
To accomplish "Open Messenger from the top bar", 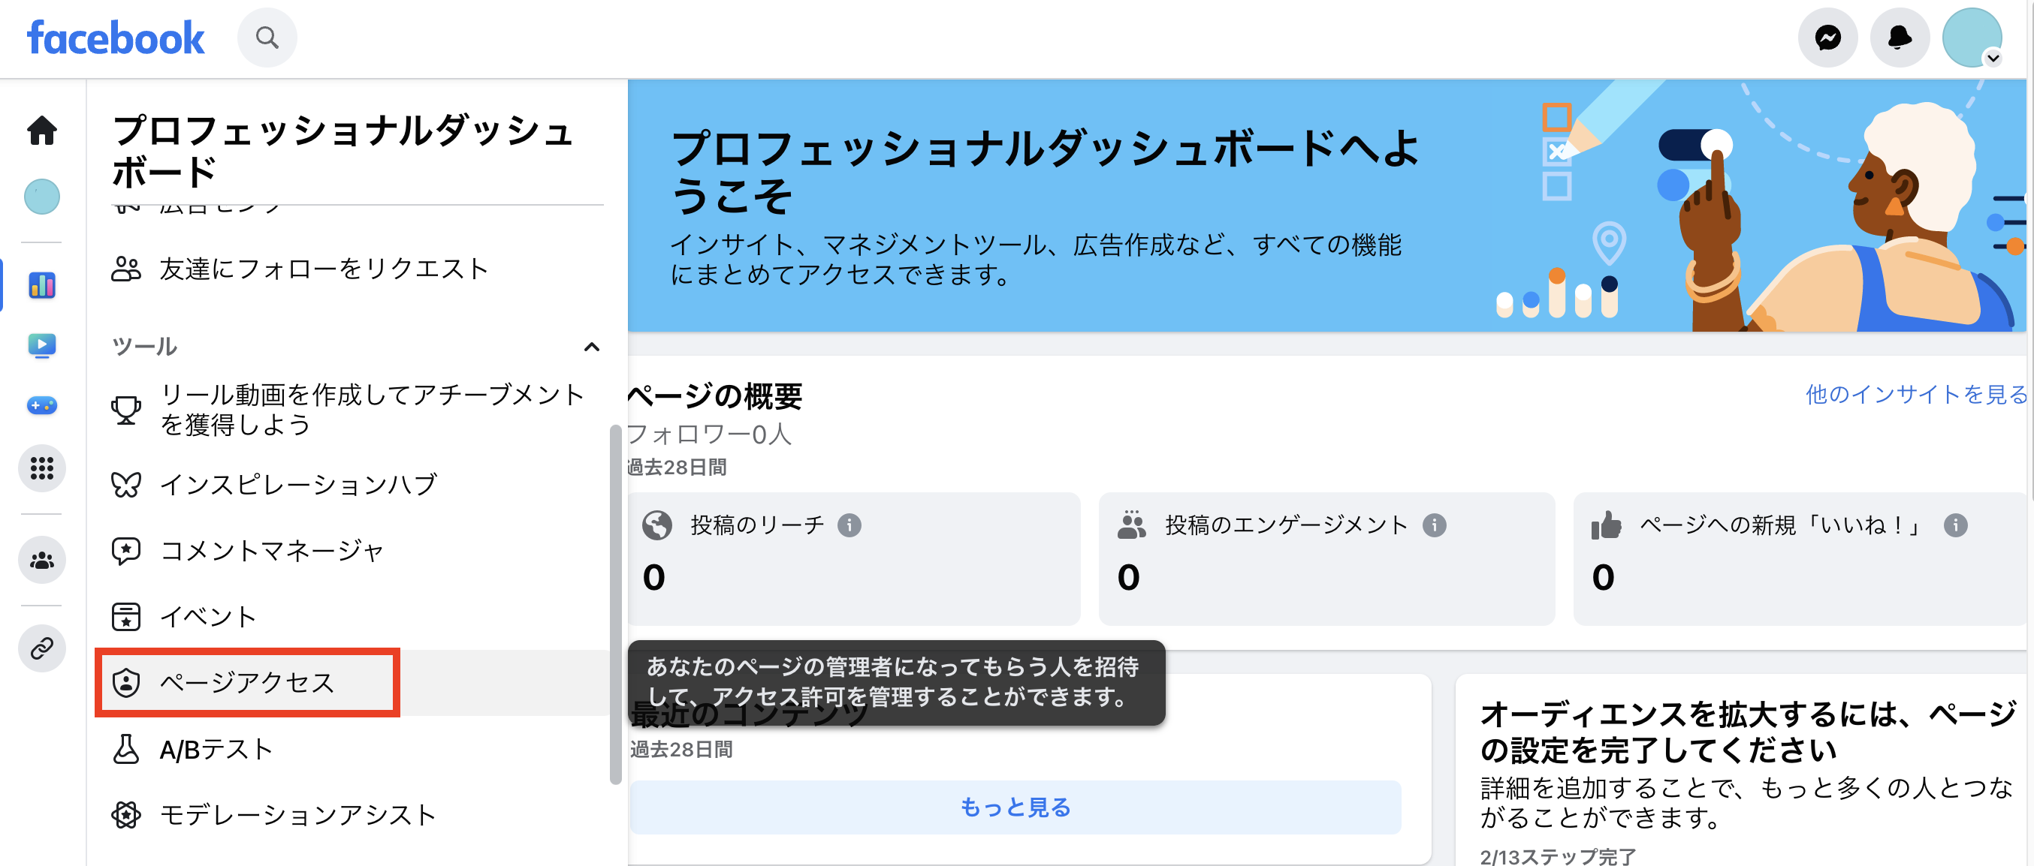I will (1829, 36).
